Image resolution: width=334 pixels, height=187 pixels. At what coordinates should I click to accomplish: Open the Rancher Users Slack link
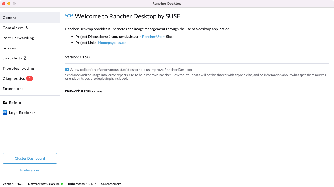(x=154, y=37)
